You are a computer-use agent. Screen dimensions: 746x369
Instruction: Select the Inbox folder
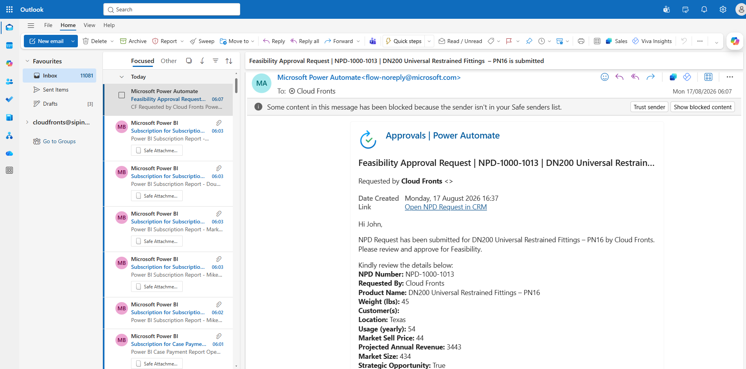coord(59,76)
